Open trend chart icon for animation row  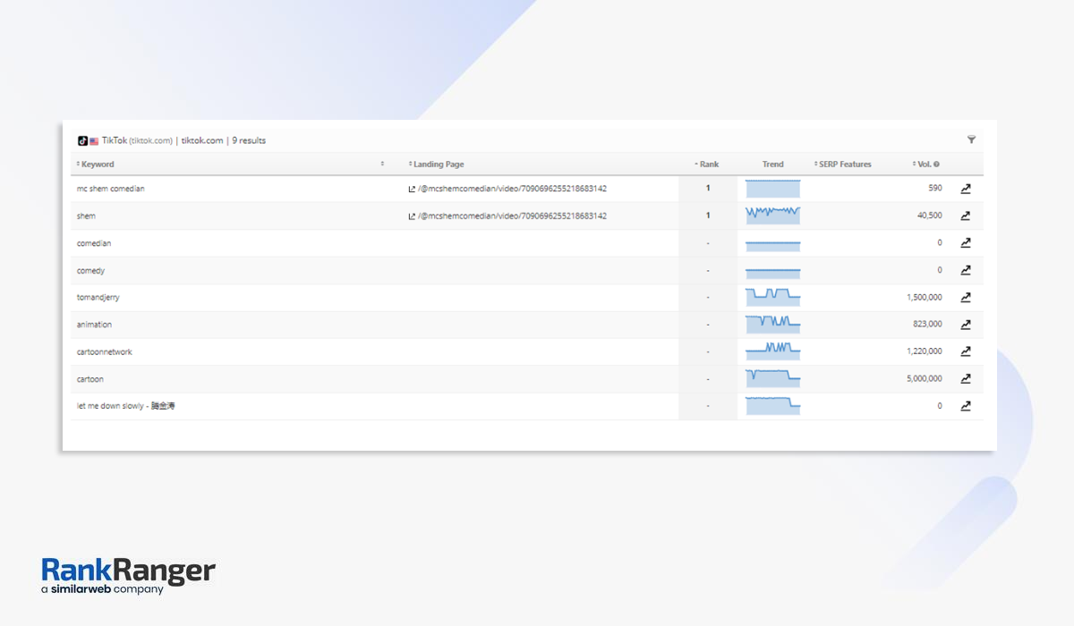[x=966, y=325]
